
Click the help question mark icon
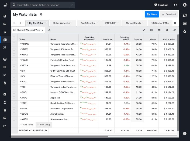point(185,133)
